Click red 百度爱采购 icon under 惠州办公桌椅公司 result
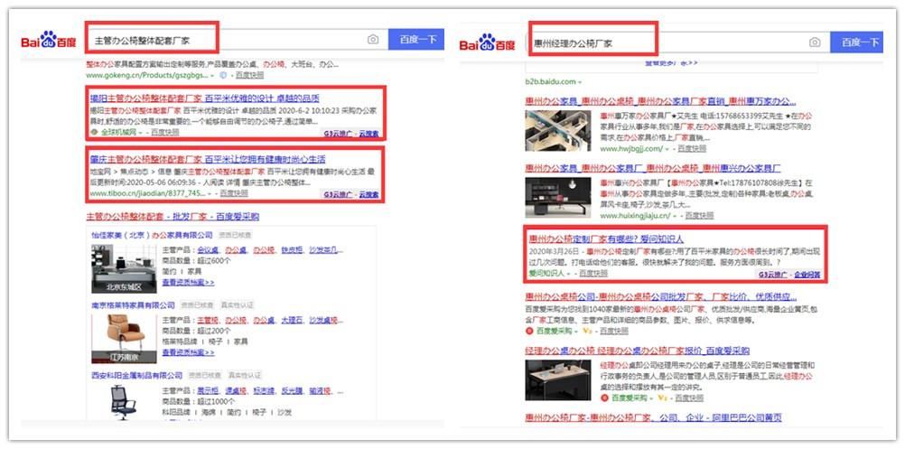 point(528,332)
